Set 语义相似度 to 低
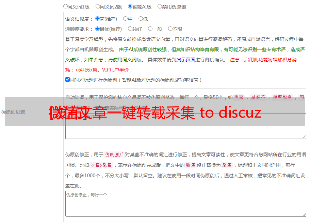This screenshot has height=223, width=310. point(141,19)
